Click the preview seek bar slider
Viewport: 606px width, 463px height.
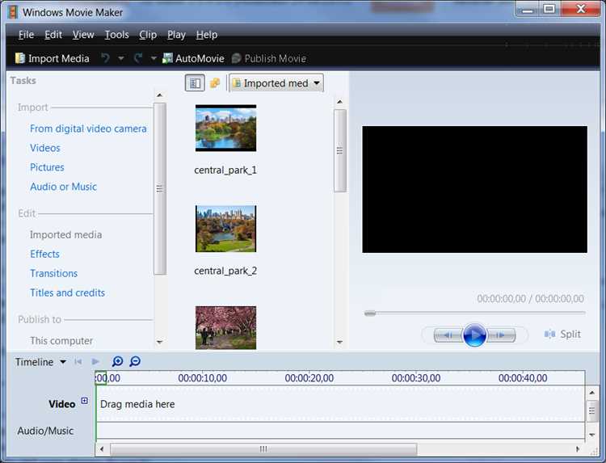pos(370,314)
